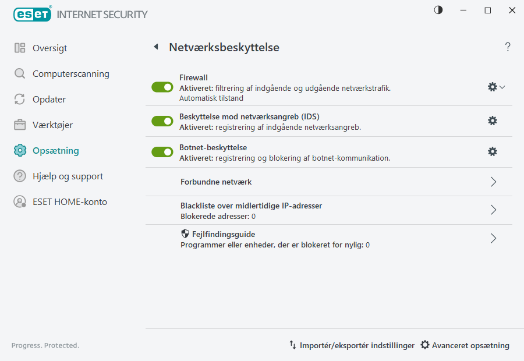The height and width of the screenshot is (361, 524).
Task: Open Importér/eksportér indstillinger
Action: [351, 345]
